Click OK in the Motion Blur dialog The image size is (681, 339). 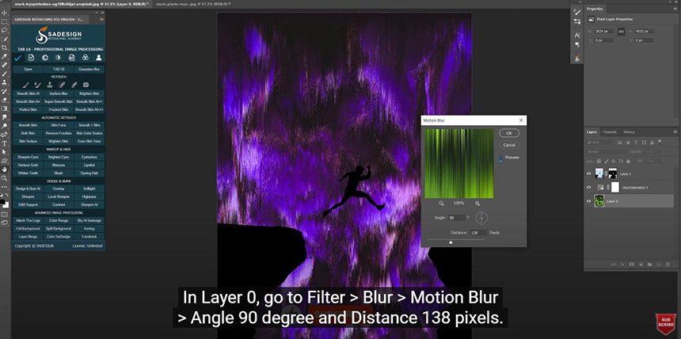click(x=508, y=134)
